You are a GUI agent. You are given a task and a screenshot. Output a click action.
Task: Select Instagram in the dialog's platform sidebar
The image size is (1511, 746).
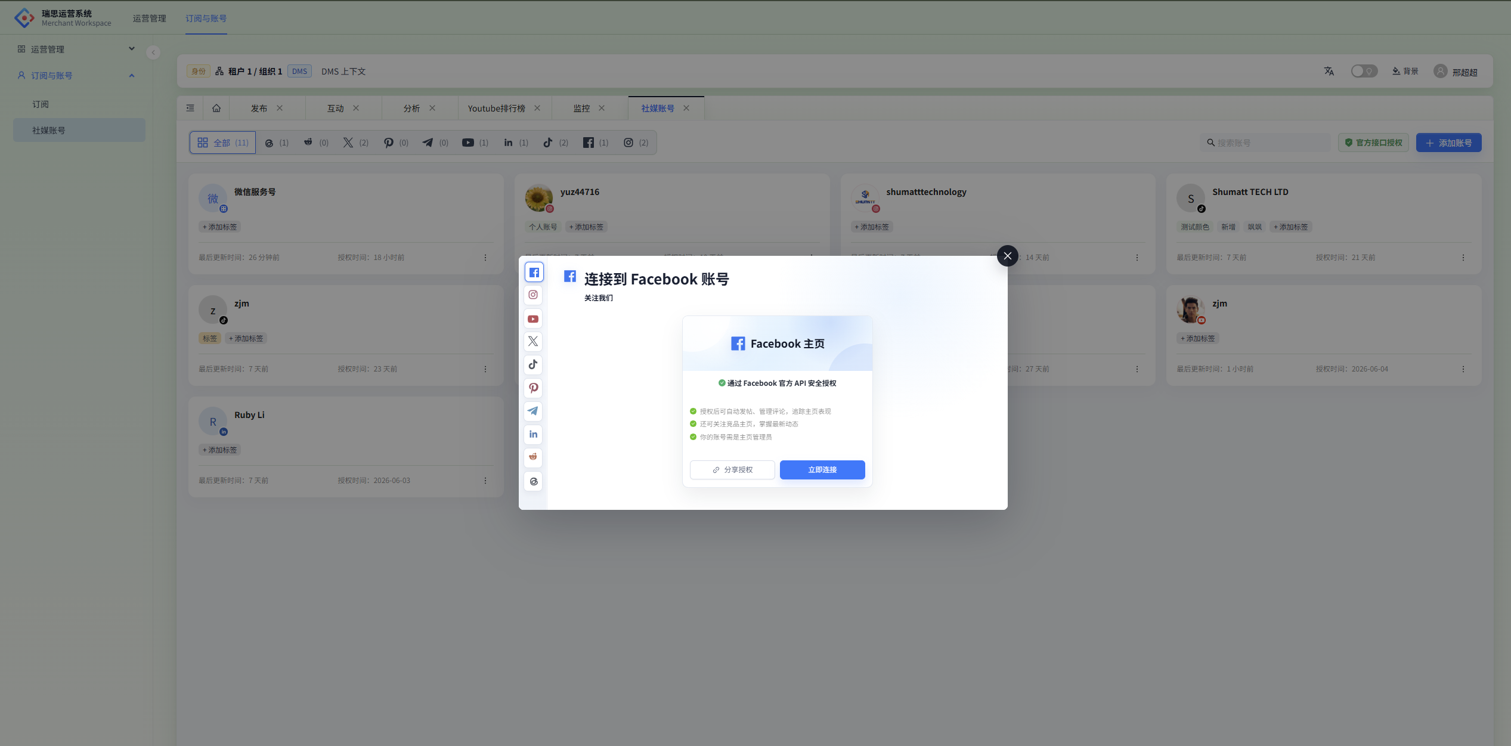click(533, 295)
